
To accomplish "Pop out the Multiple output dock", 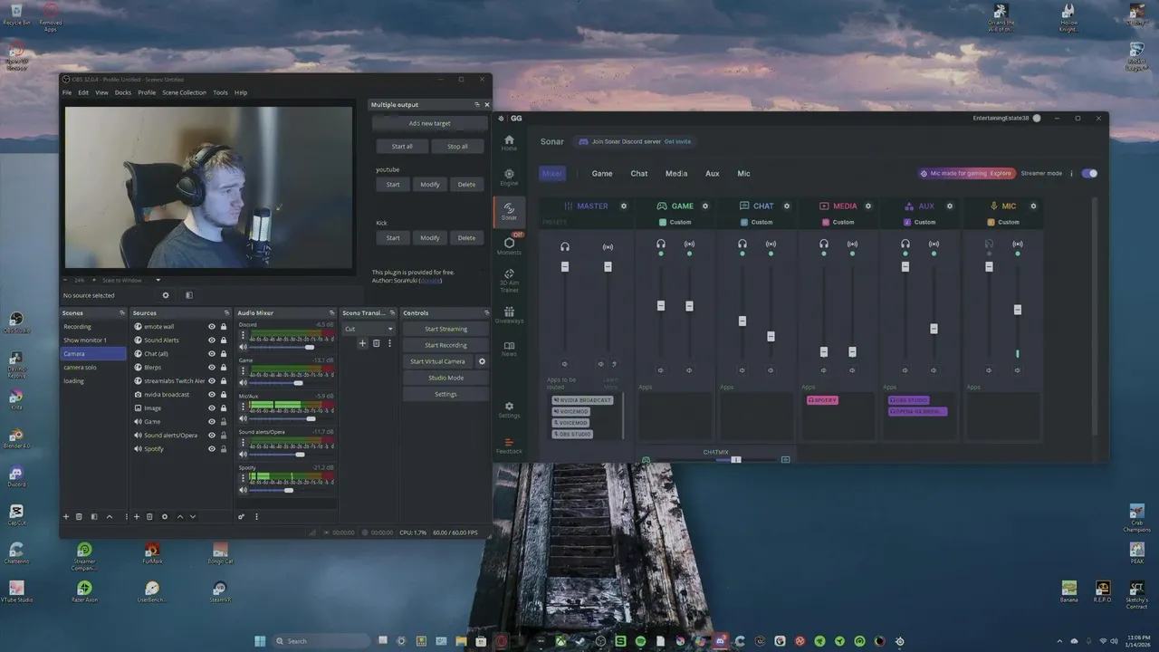I will 476,104.
